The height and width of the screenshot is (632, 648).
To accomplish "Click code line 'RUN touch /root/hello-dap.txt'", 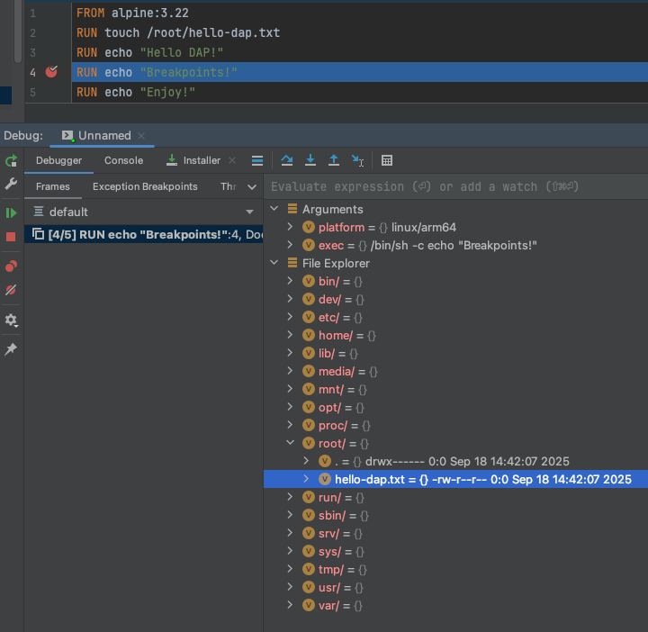I will point(178,32).
